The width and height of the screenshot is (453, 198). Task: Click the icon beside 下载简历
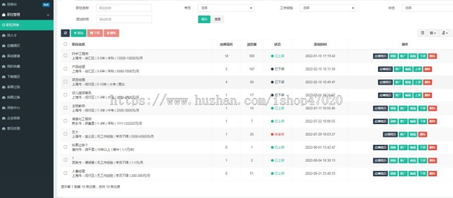click(4, 77)
